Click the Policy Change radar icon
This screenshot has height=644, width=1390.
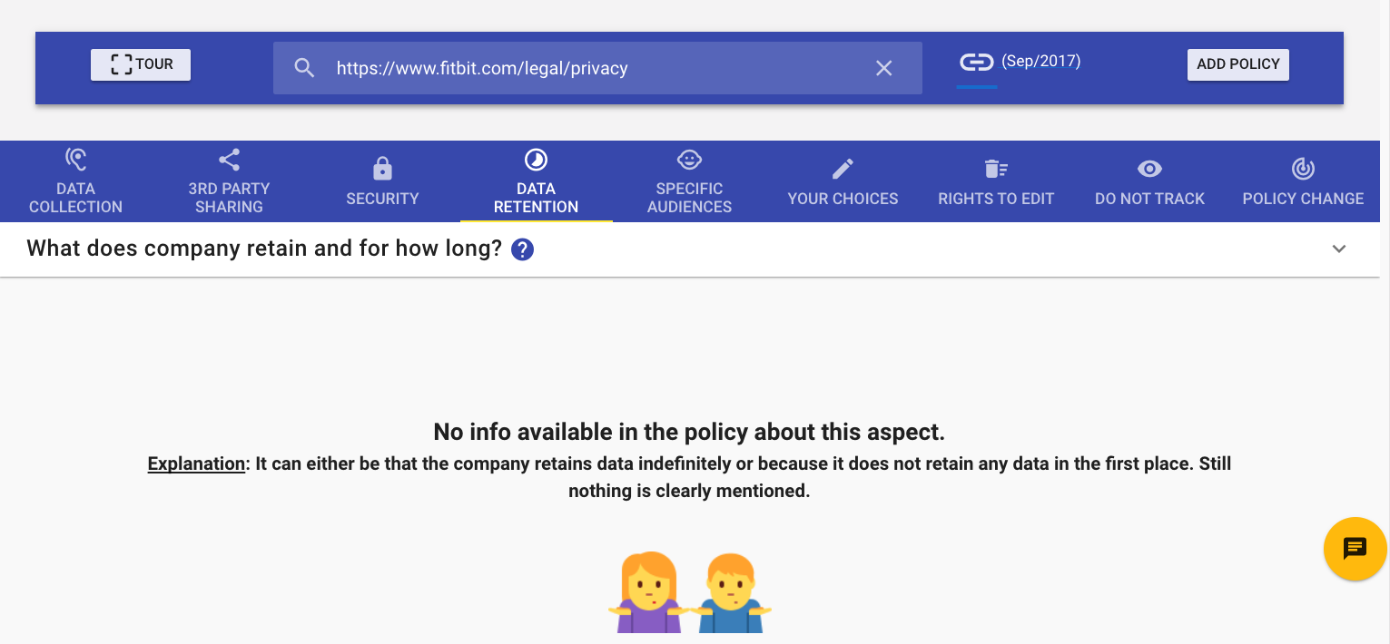(x=1303, y=169)
